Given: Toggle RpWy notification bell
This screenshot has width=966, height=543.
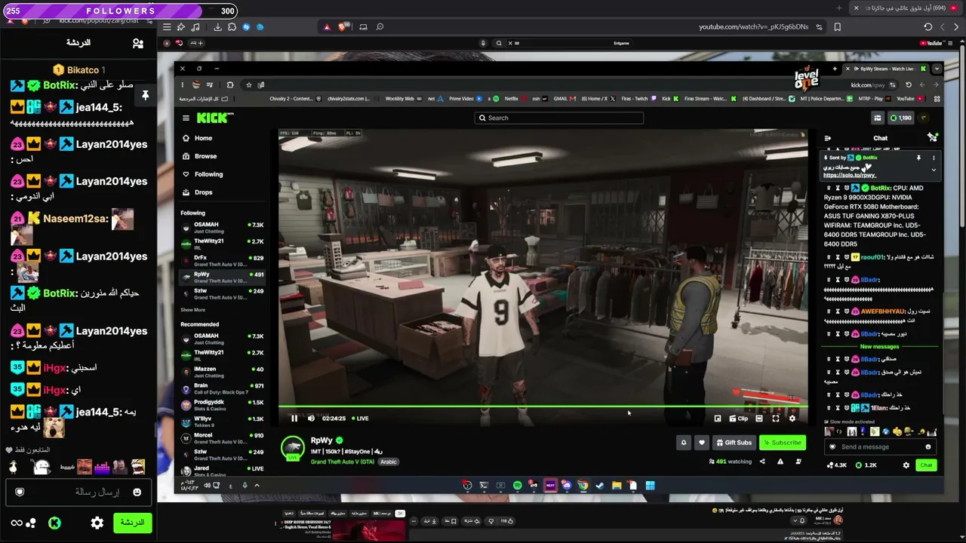Looking at the screenshot, I should 684,443.
